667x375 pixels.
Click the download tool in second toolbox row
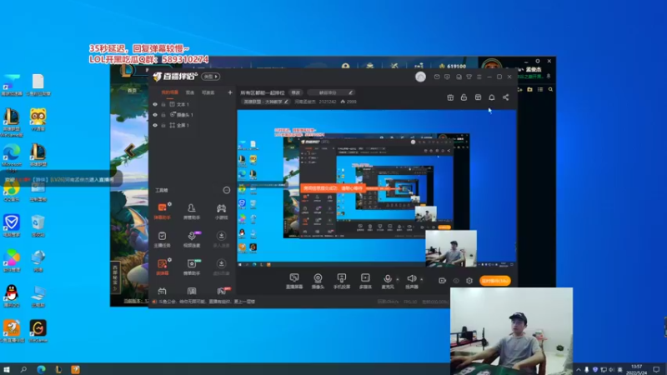(x=221, y=239)
